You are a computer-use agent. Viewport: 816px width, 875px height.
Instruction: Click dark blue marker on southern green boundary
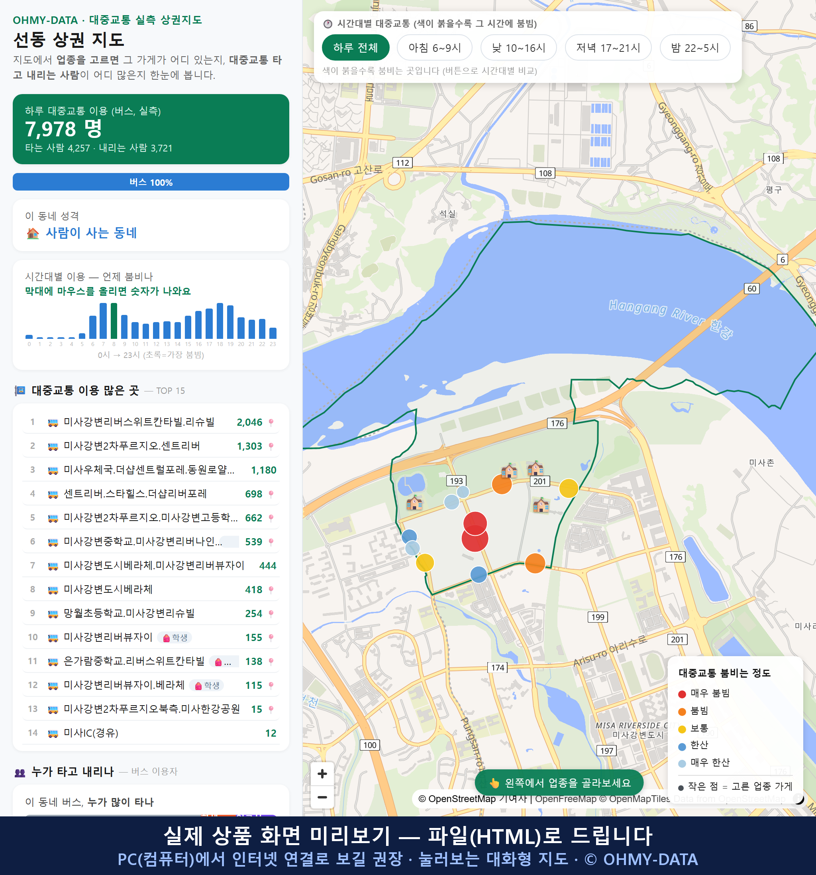pos(479,574)
